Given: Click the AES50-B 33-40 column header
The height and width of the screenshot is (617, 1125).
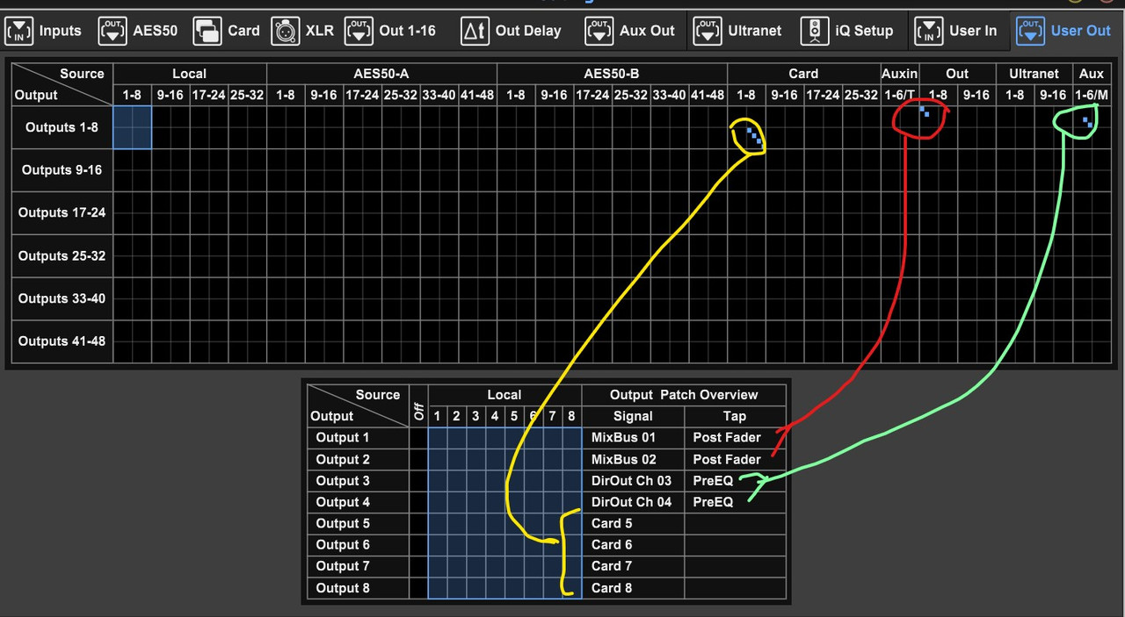Looking at the screenshot, I should pos(669,95).
